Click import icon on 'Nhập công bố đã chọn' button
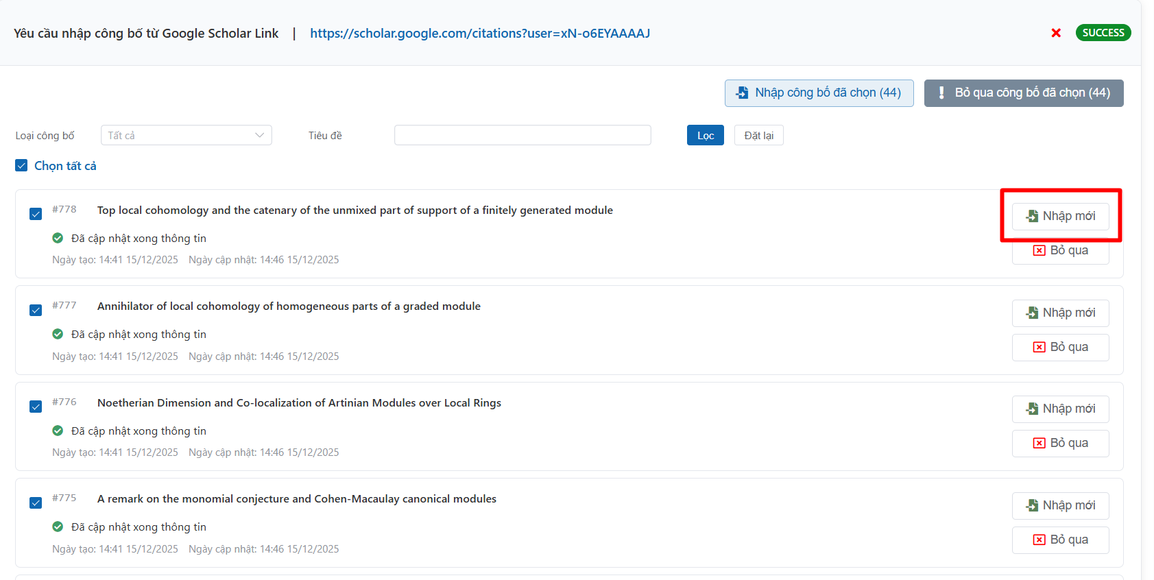The height and width of the screenshot is (580, 1154). [742, 93]
